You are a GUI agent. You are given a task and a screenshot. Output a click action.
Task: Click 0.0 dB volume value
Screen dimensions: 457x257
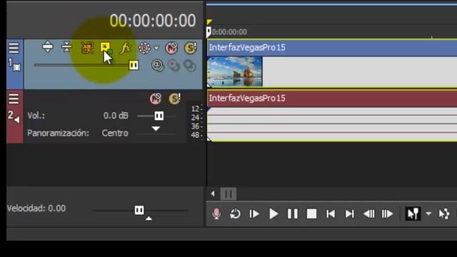coord(116,116)
